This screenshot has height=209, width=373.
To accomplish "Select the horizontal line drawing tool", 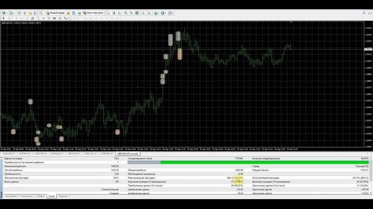I will 22,18.
